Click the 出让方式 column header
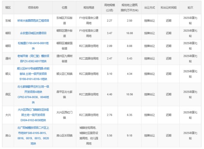This screenshot has height=149, width=204. click(x=150, y=7)
